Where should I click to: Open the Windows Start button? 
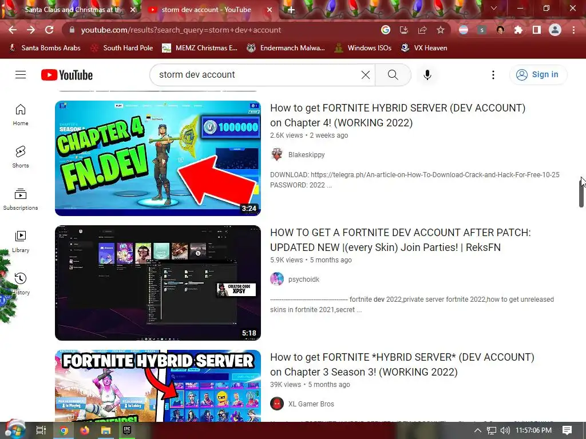pyautogui.click(x=15, y=430)
